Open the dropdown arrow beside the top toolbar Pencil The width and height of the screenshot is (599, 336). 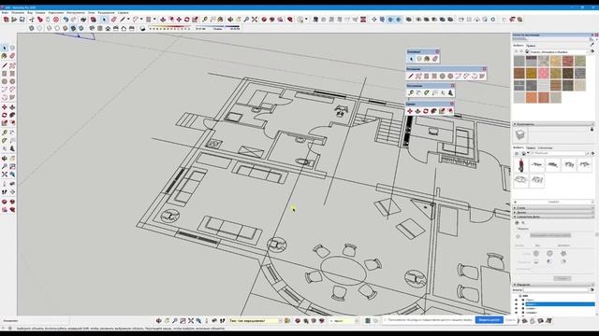point(128,20)
